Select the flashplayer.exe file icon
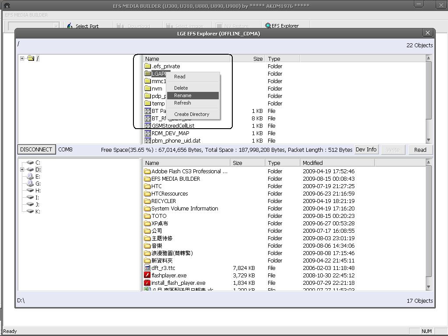 [x=147, y=276]
